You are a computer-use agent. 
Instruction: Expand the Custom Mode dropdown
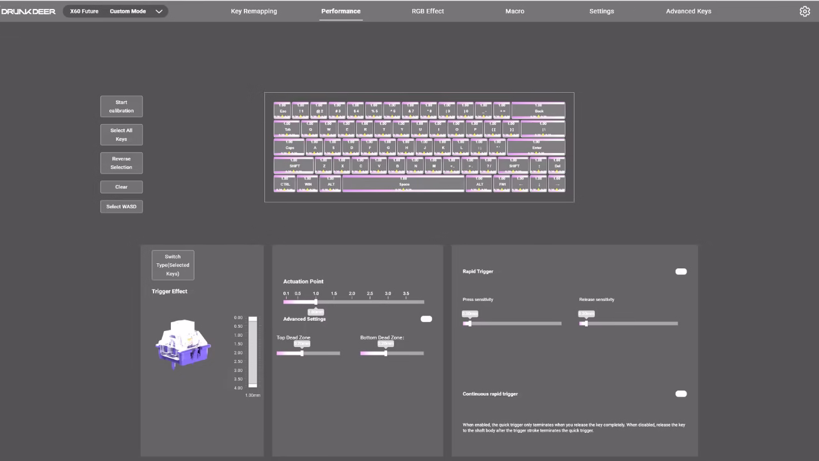(x=159, y=12)
